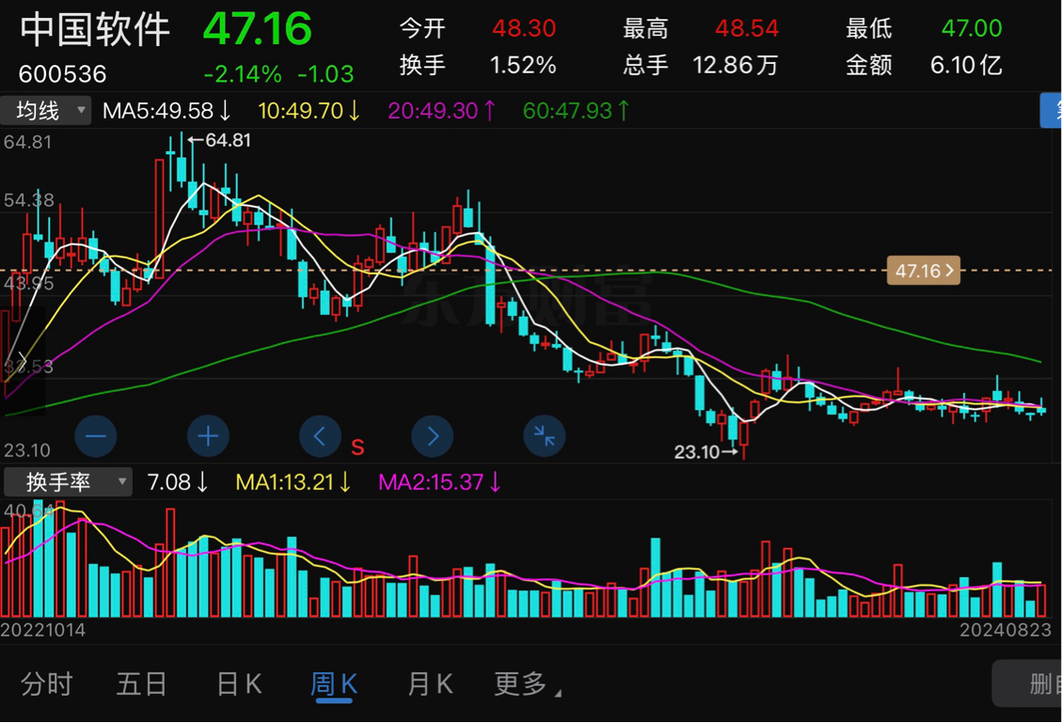Click the 最高 value 48.54
Screen dimensions: 1062x723
[746, 28]
